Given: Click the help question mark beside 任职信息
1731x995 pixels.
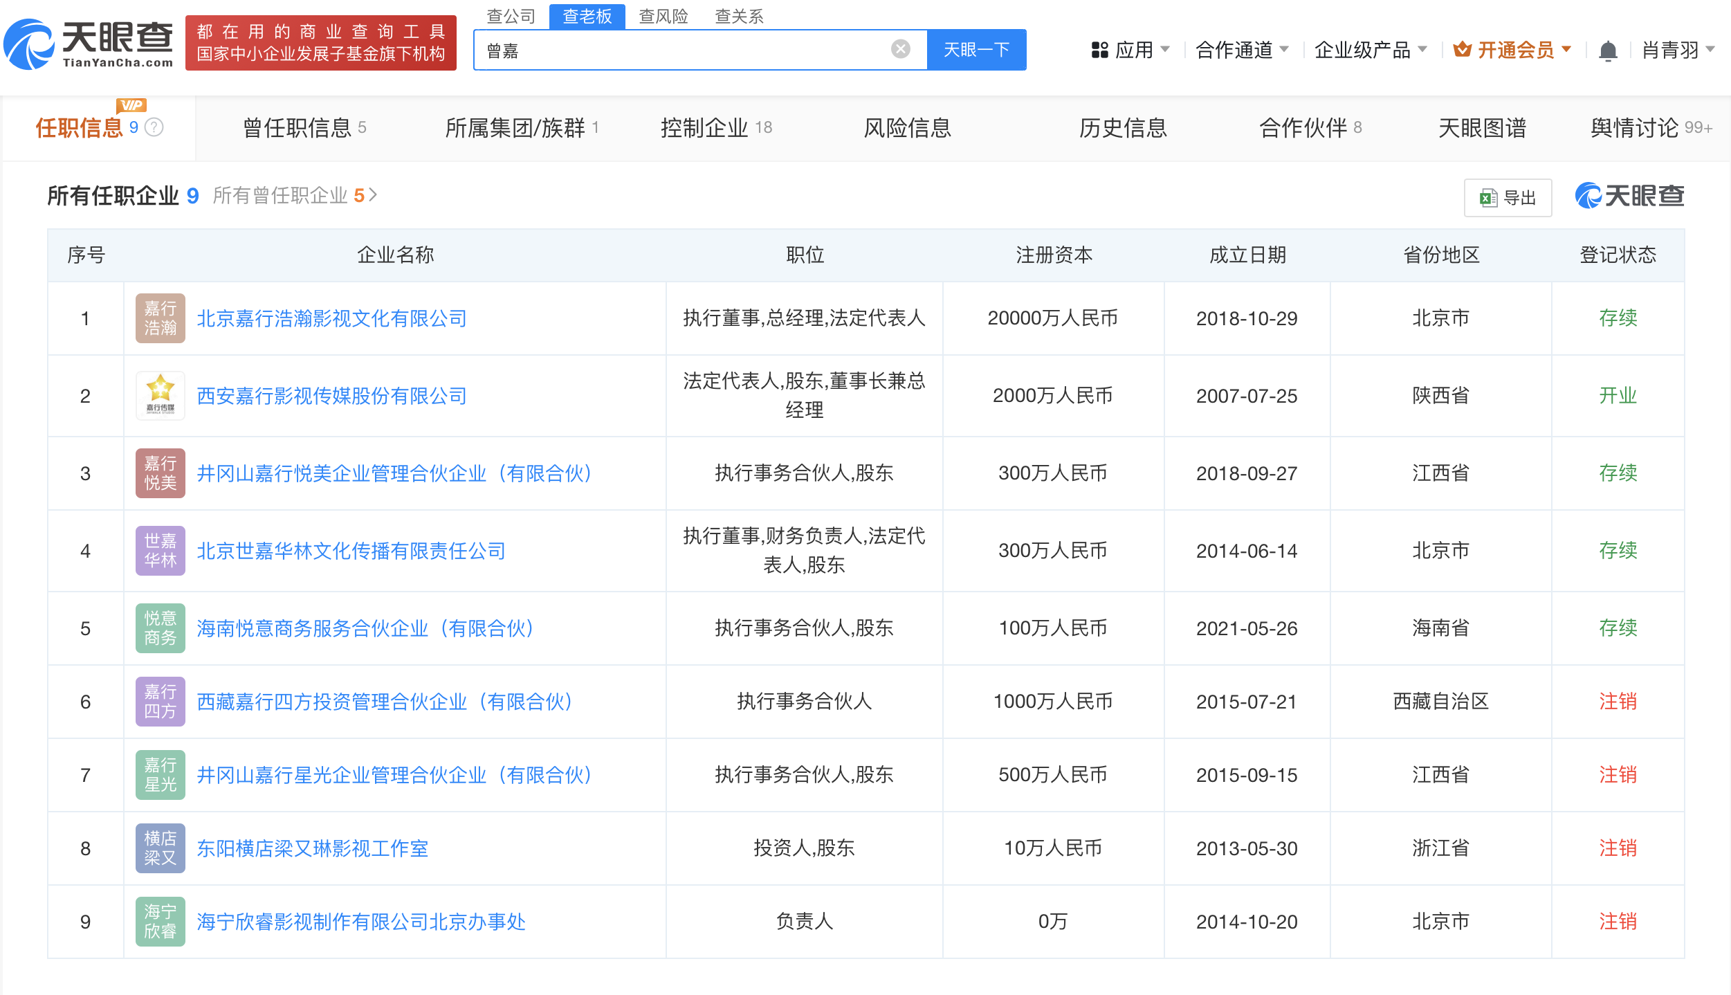Looking at the screenshot, I should pos(154,127).
